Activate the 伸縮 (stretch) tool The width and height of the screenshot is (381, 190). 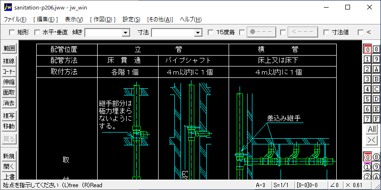9,82
